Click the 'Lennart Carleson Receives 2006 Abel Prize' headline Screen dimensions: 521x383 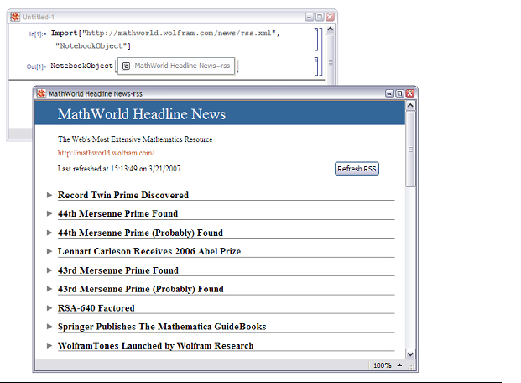pos(149,251)
